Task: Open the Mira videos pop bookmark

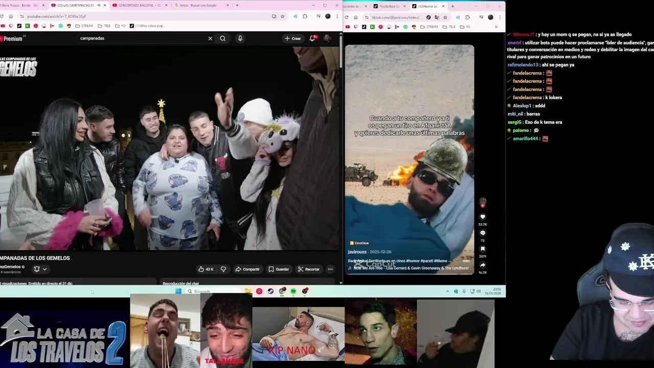Action: [x=147, y=26]
